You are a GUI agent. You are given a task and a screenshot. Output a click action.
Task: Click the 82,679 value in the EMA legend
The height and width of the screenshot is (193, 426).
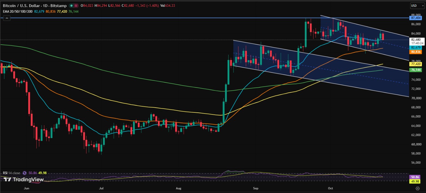[x=40, y=11]
